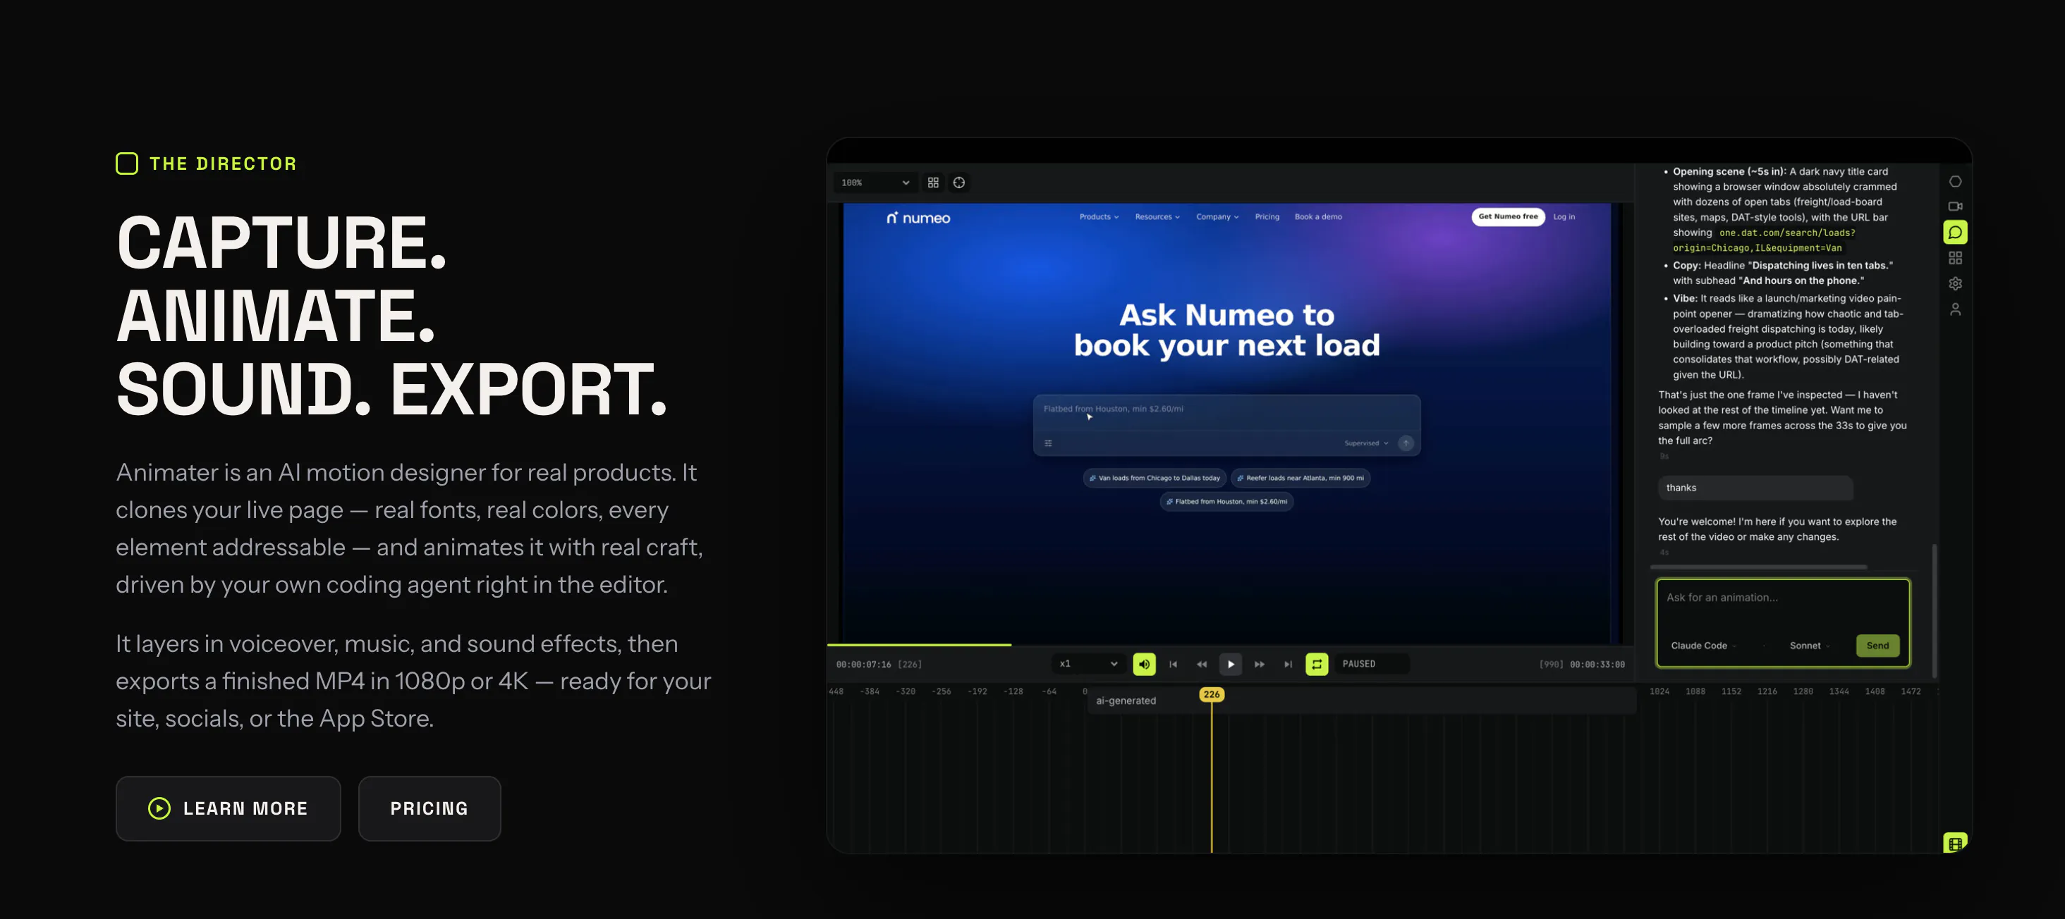
Task: Click timeline ruler mark 1280
Action: tap(1803, 691)
